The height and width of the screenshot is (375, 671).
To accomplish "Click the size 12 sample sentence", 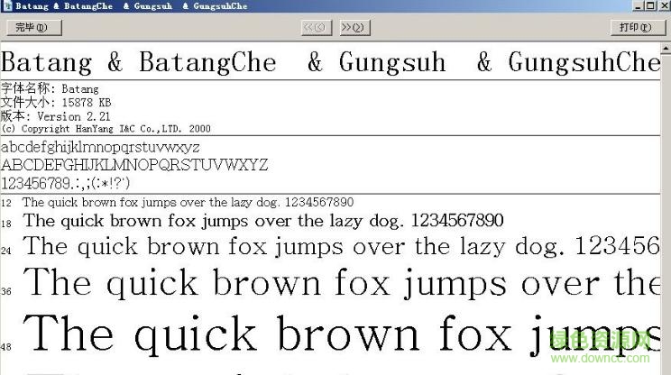I will tap(188, 202).
